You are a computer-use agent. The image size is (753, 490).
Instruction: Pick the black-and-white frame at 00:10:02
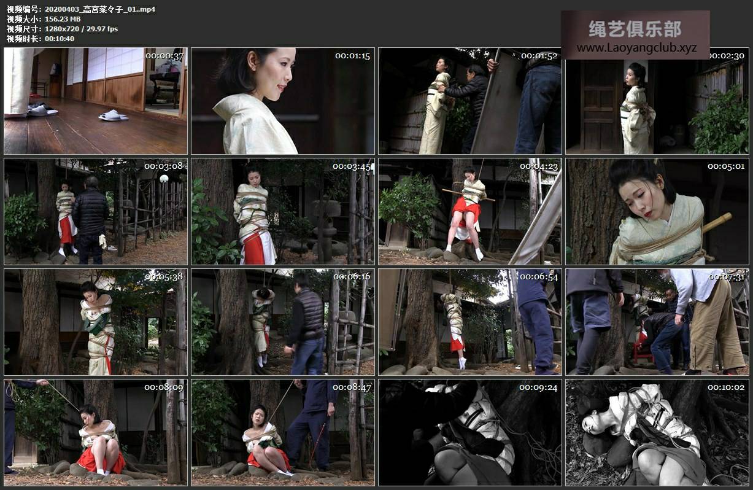[x=657, y=432]
